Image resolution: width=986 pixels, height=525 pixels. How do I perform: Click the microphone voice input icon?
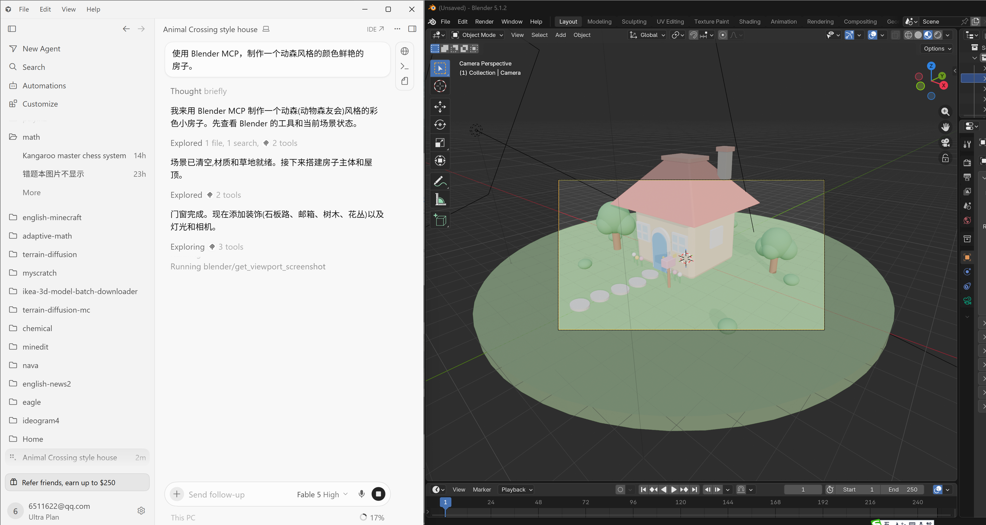pos(361,494)
